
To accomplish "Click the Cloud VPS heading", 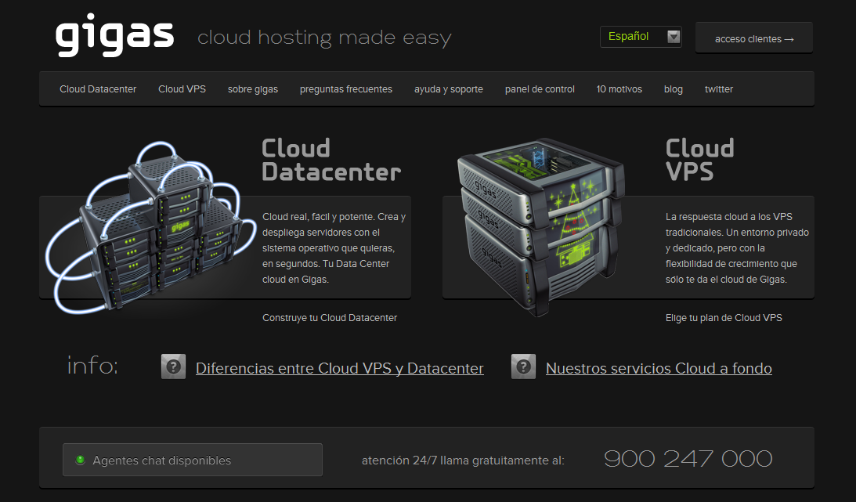I will (699, 160).
